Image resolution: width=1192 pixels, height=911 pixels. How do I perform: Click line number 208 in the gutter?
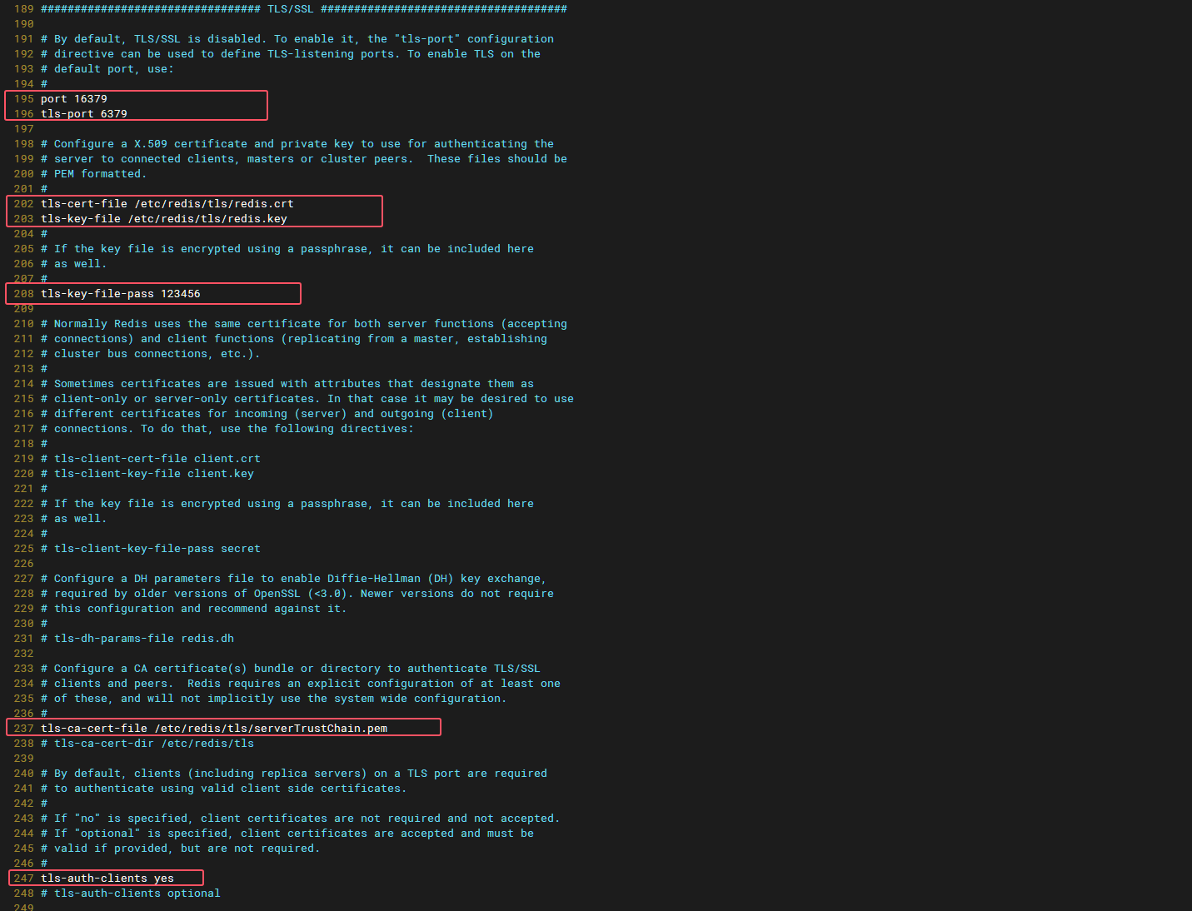tap(23, 294)
